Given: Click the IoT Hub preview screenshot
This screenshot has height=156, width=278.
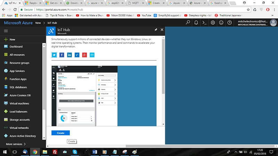Looking at the screenshot, I should pyautogui.click(x=104, y=95).
